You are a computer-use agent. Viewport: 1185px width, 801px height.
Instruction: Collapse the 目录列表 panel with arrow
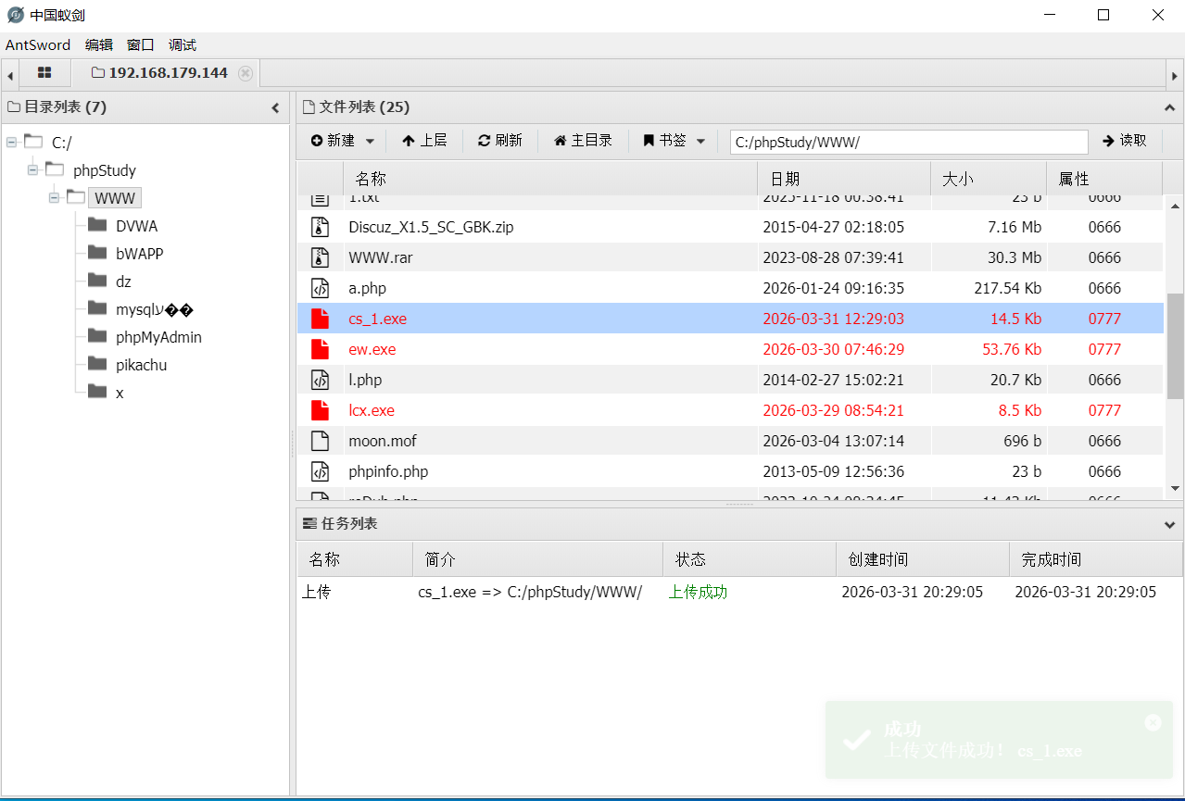[275, 107]
